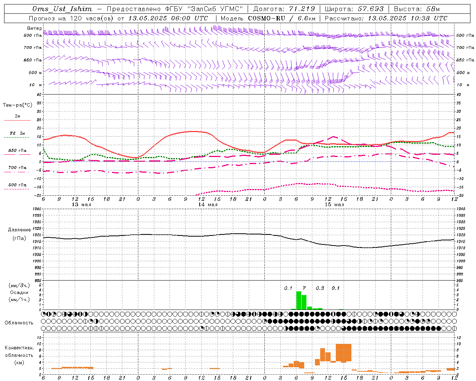The height and width of the screenshot is (381, 476).
Task: Click the 10 м wind level label on left
Action: tap(35, 85)
